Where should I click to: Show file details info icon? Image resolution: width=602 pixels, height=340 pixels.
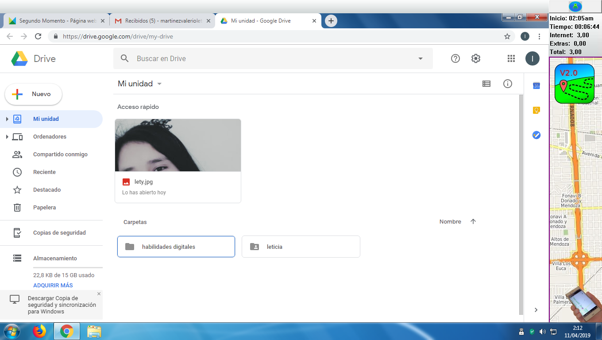507,84
